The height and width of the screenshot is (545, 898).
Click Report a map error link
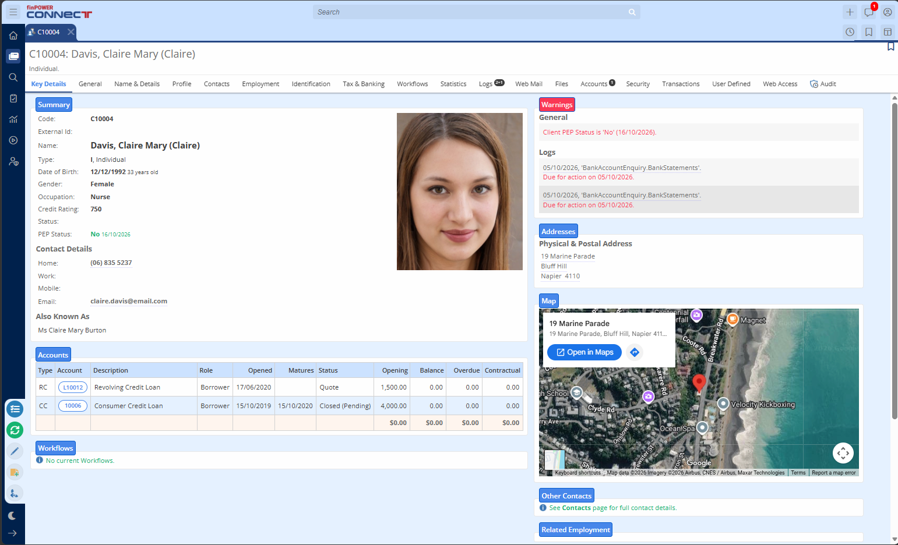click(x=834, y=473)
